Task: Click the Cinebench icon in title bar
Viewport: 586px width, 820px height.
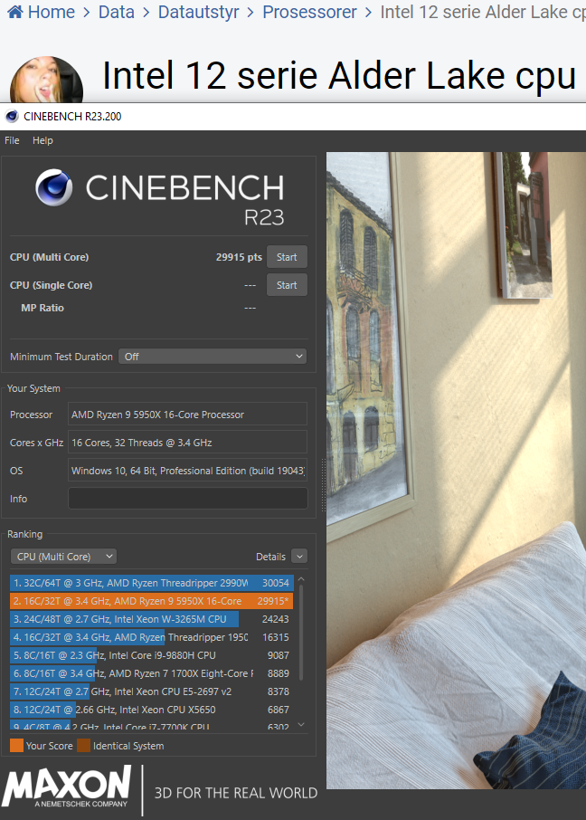Action: (x=12, y=116)
